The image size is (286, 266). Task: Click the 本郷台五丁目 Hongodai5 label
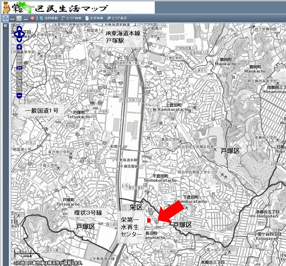(x=268, y=214)
